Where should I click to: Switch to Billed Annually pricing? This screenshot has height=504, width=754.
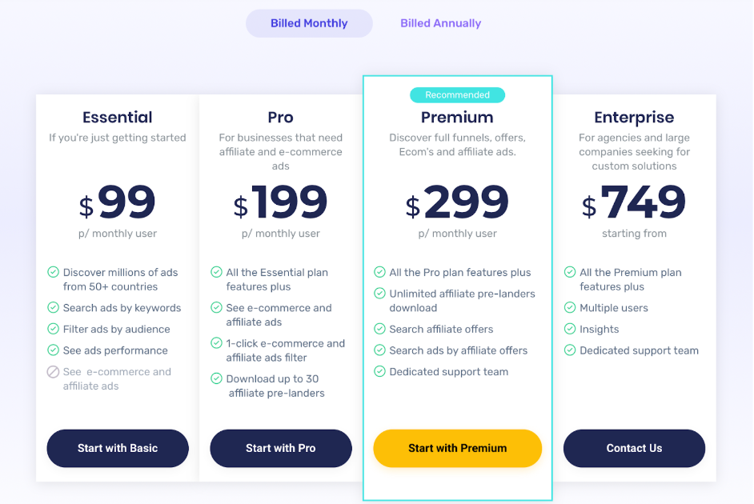(x=440, y=23)
